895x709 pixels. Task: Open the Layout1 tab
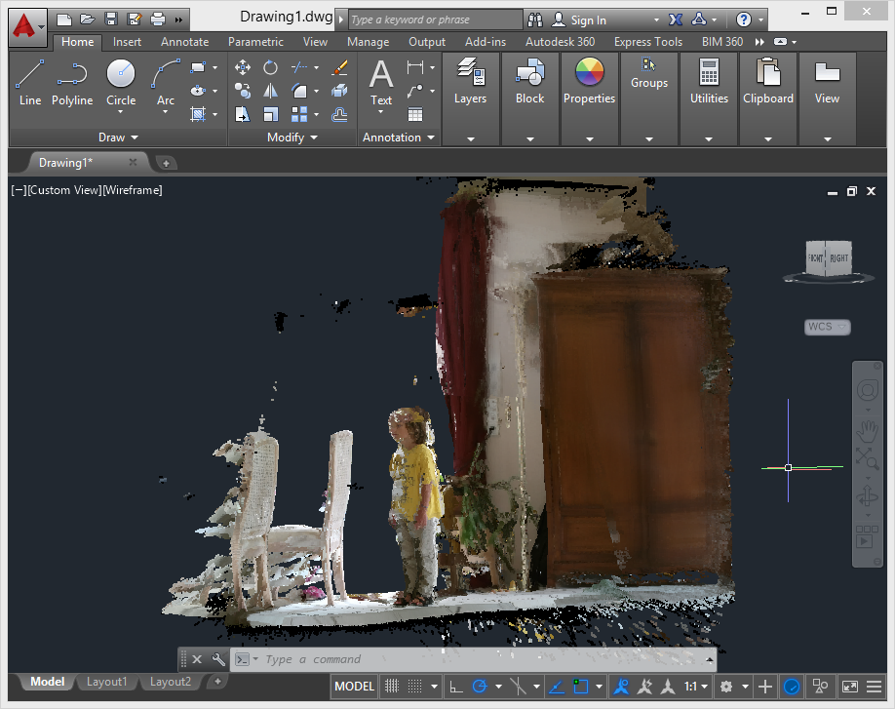tap(106, 682)
